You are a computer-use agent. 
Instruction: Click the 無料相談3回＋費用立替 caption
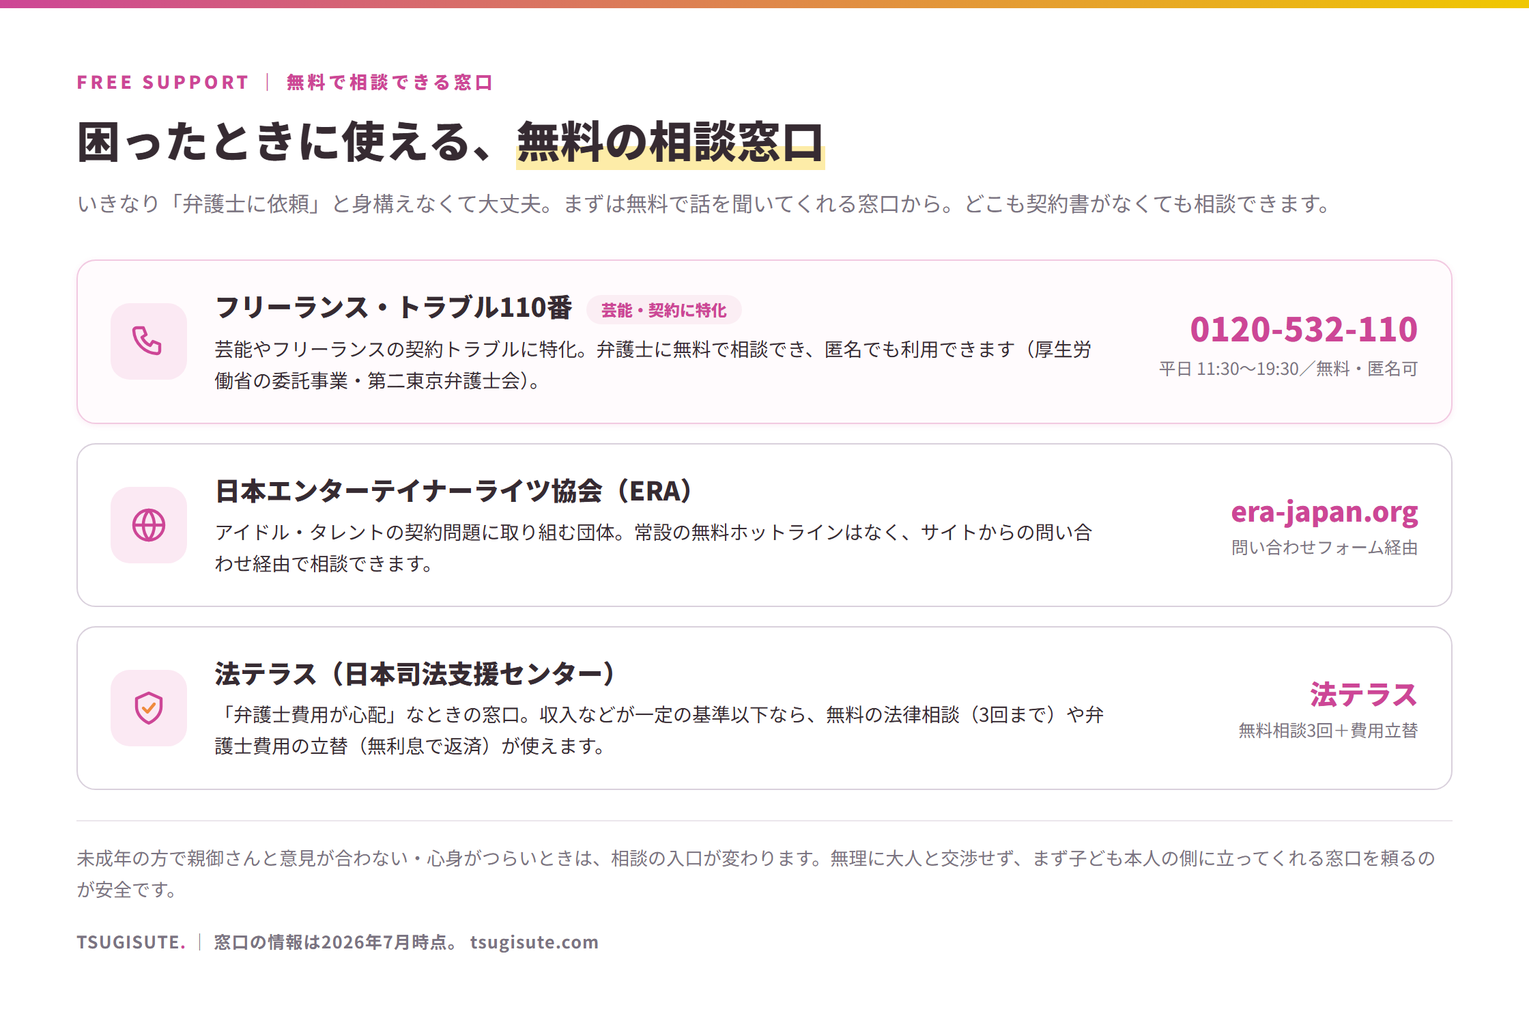1328,731
